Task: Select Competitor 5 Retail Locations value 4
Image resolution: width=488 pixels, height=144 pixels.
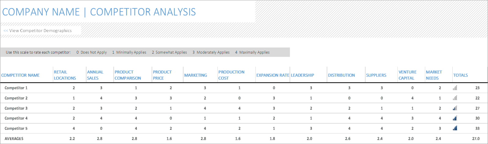Action: pos(74,128)
